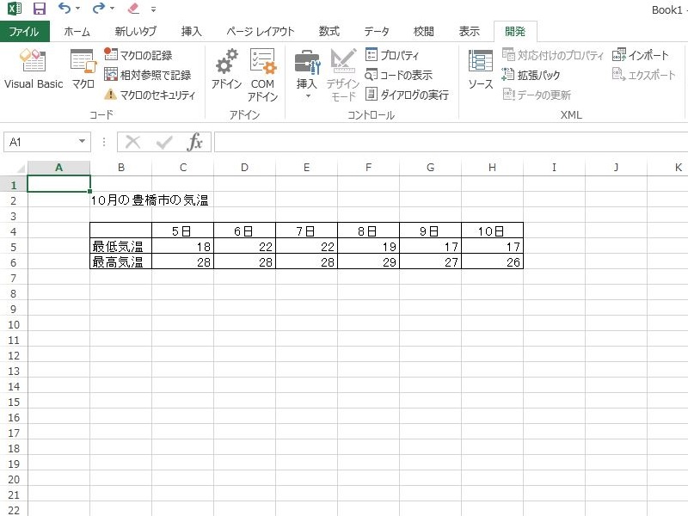Switch to the ホーム tab

77,32
